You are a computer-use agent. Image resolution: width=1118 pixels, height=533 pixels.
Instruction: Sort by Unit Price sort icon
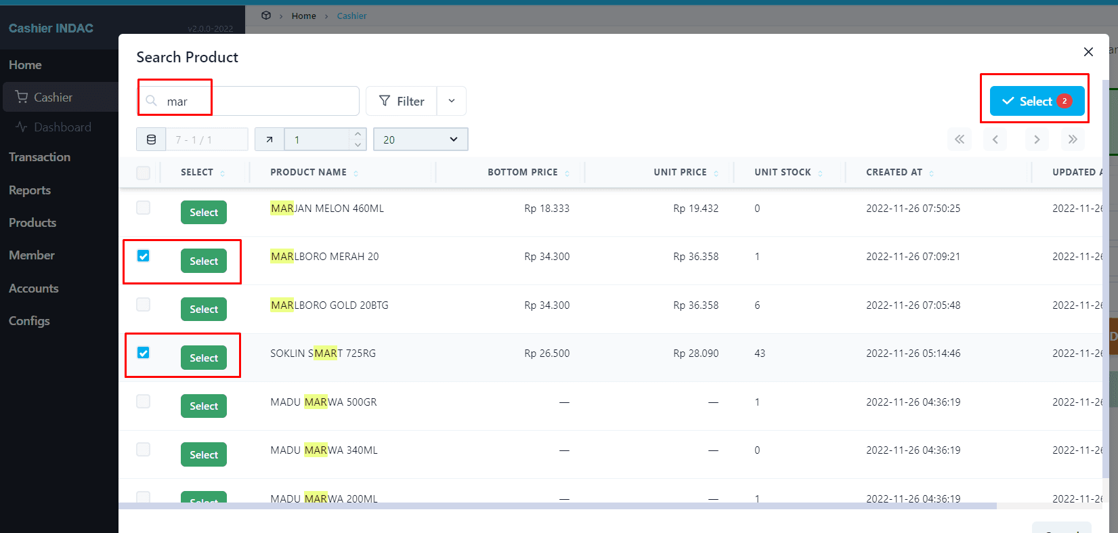click(716, 173)
